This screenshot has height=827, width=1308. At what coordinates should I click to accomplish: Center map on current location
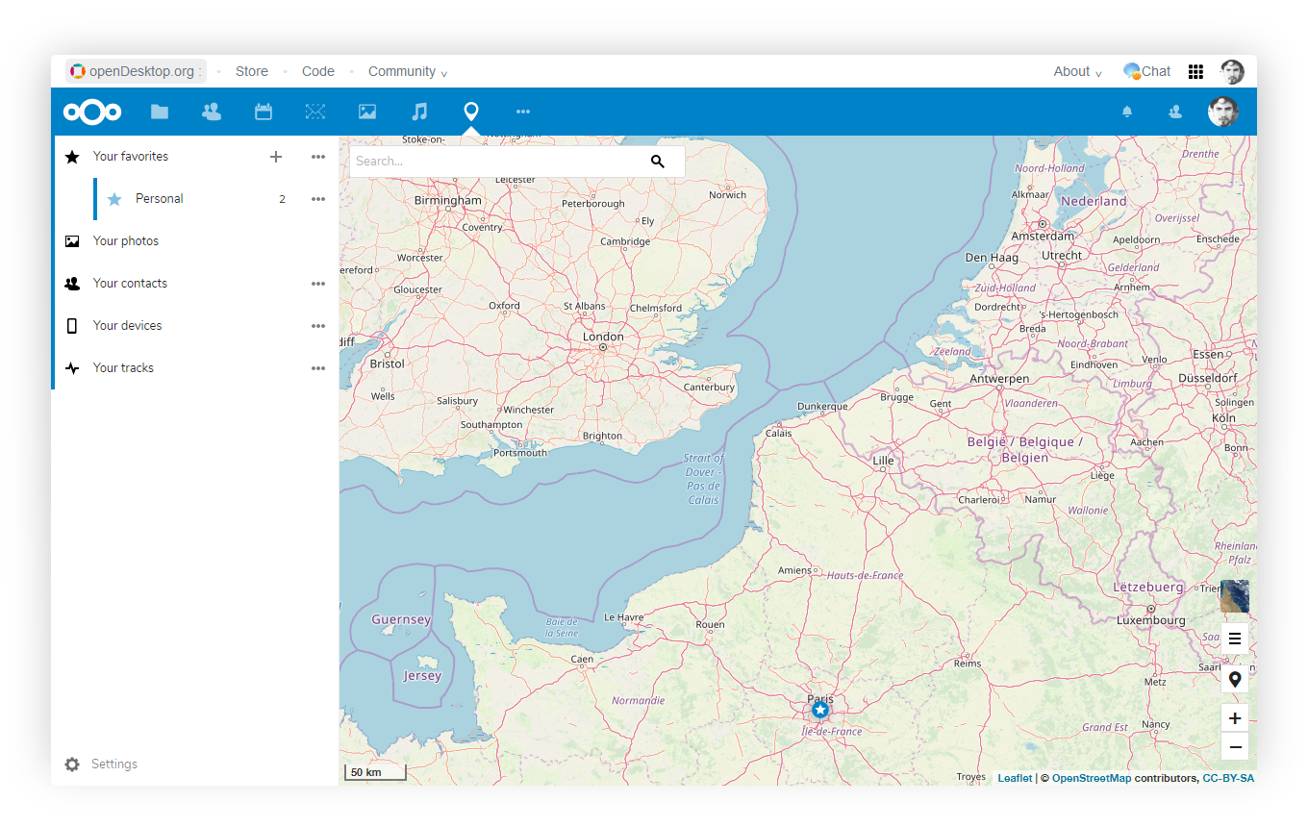click(1235, 680)
